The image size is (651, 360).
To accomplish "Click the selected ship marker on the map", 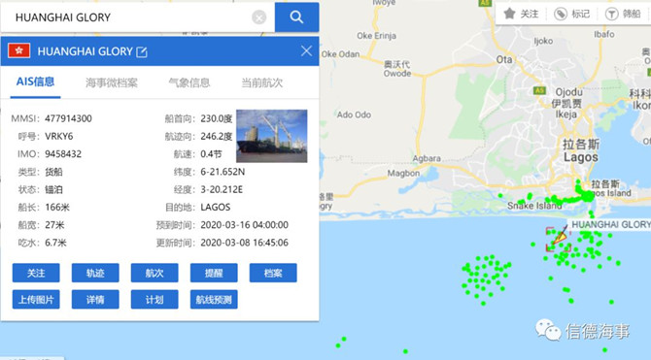I will tap(559, 239).
